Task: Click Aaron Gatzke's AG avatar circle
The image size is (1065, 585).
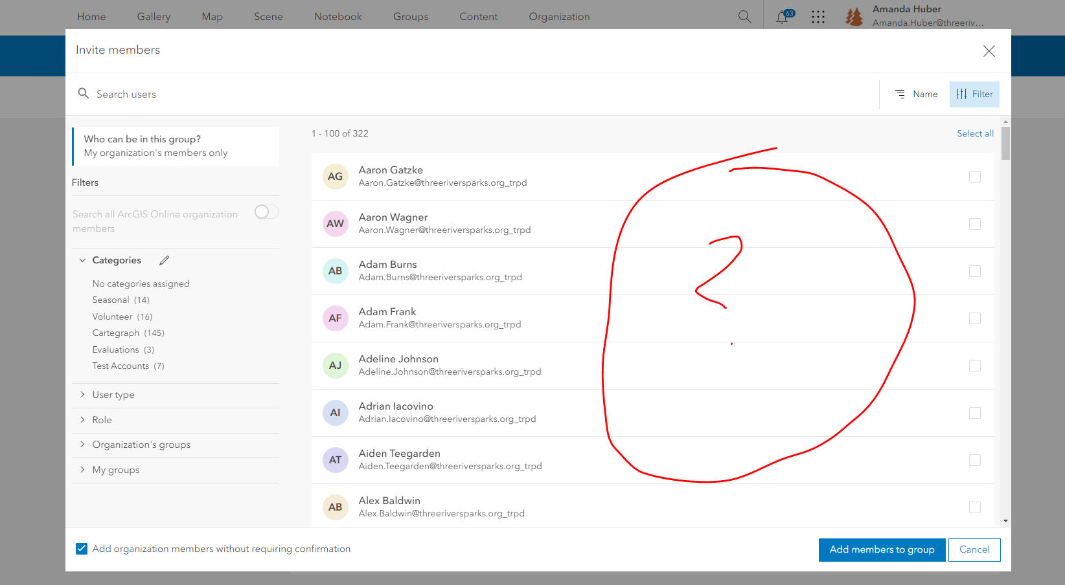Action: [335, 176]
